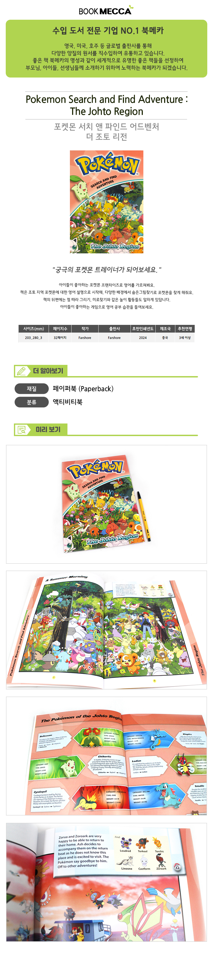Click the 미리 보기 section heading
Image resolution: width=213 pixels, height=956 pixels.
pyautogui.click(x=48, y=430)
